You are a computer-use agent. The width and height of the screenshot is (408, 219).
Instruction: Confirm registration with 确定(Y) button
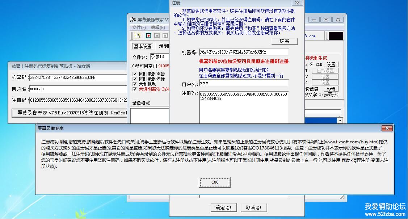click(x=223, y=207)
